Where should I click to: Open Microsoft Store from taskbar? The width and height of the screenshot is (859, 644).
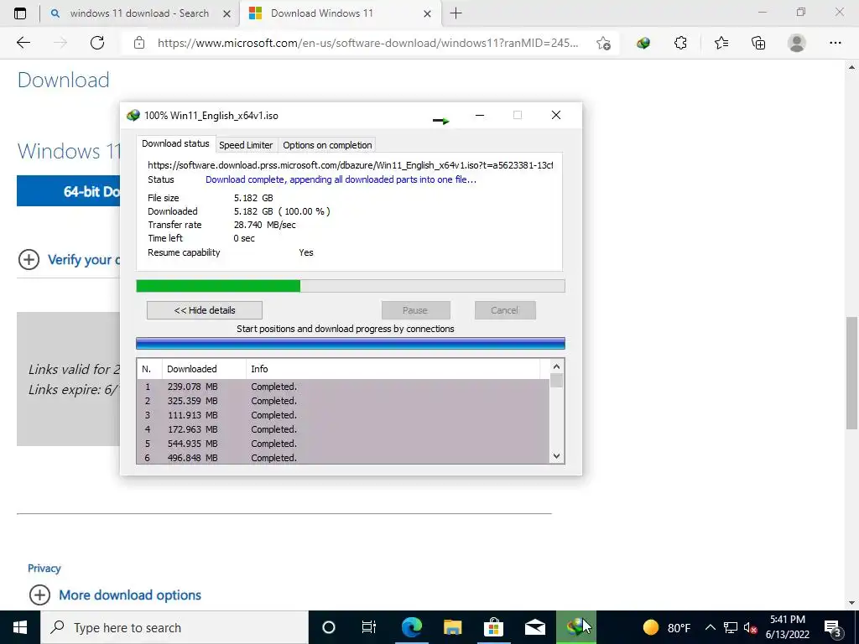(493, 627)
